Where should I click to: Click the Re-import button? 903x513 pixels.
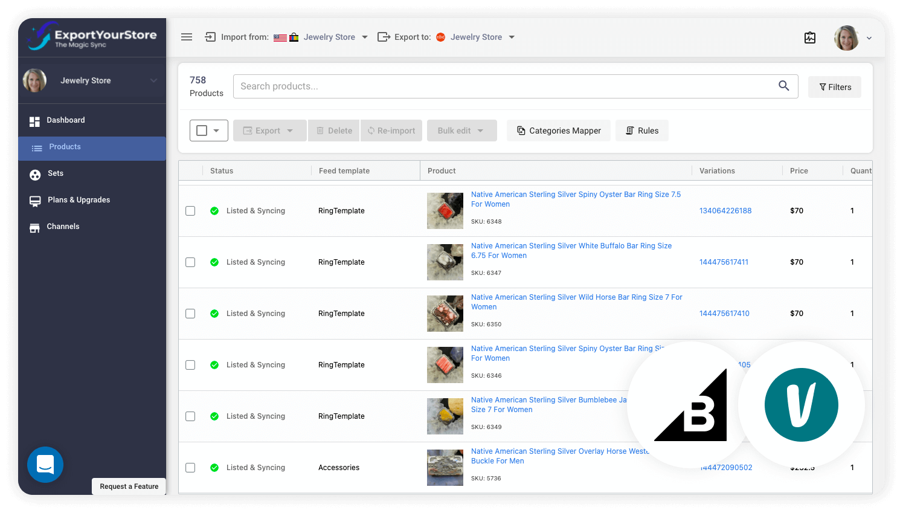(x=391, y=131)
